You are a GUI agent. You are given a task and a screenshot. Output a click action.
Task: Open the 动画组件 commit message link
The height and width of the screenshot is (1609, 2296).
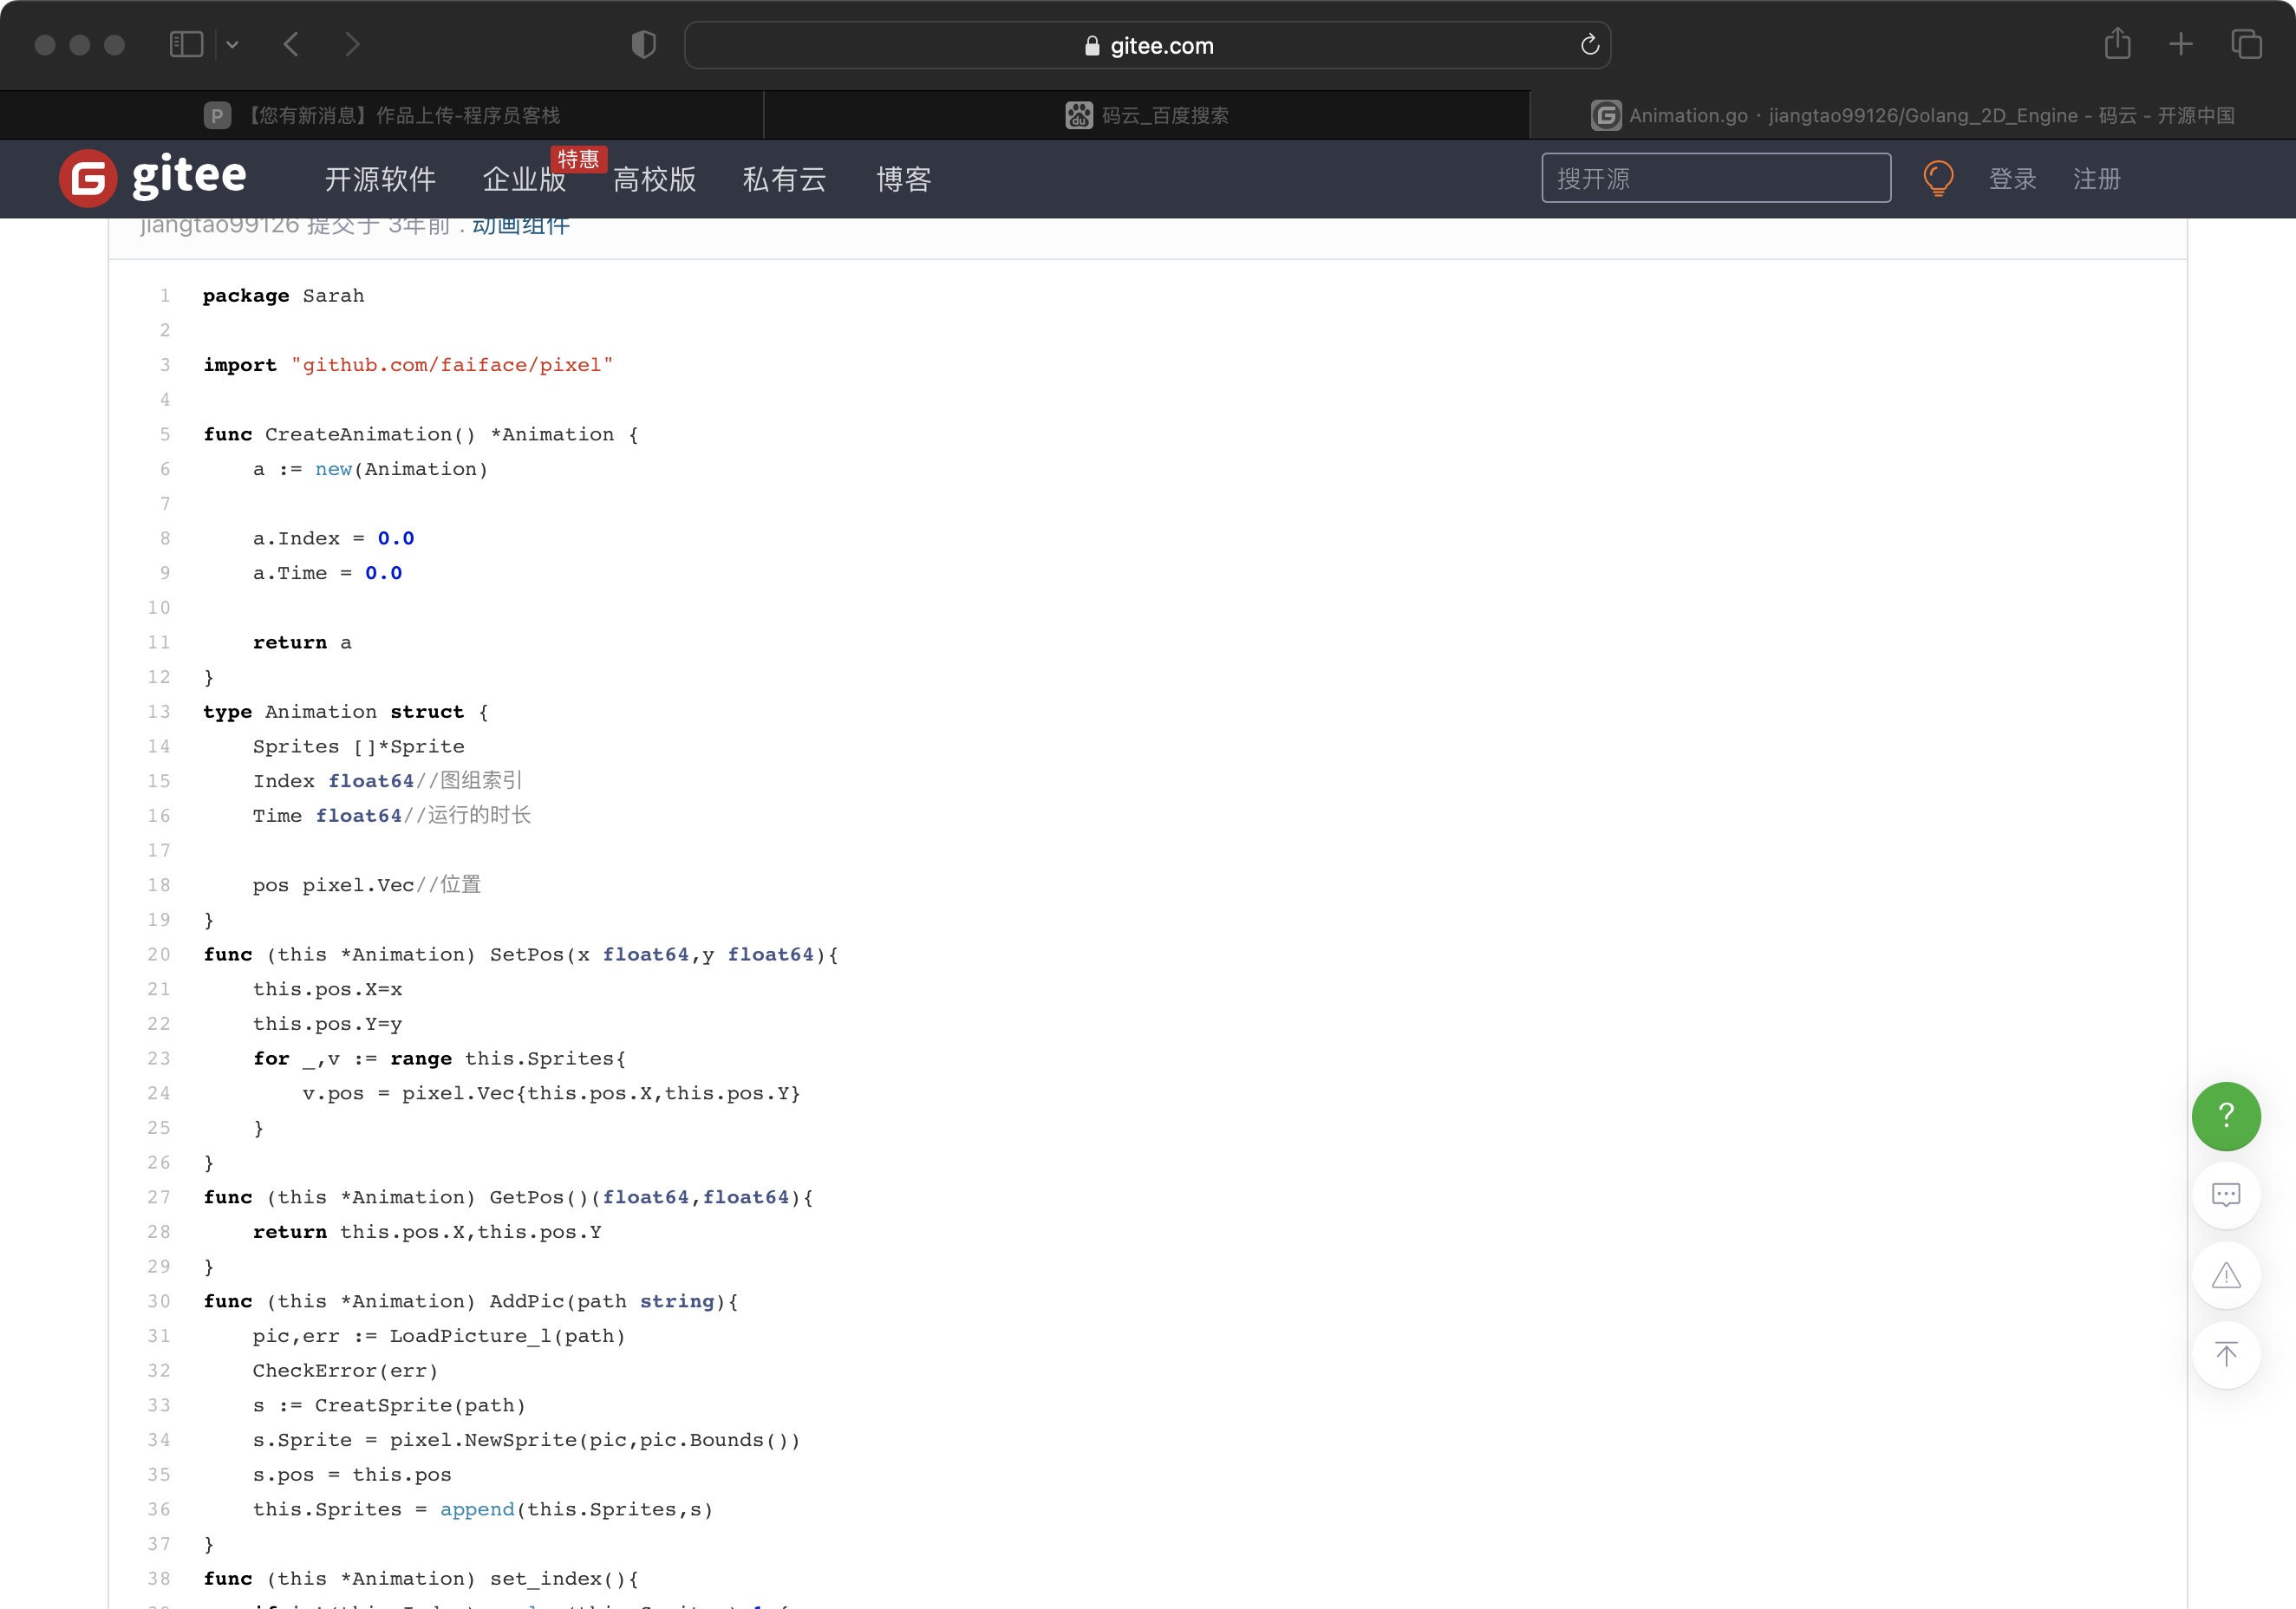pos(521,226)
